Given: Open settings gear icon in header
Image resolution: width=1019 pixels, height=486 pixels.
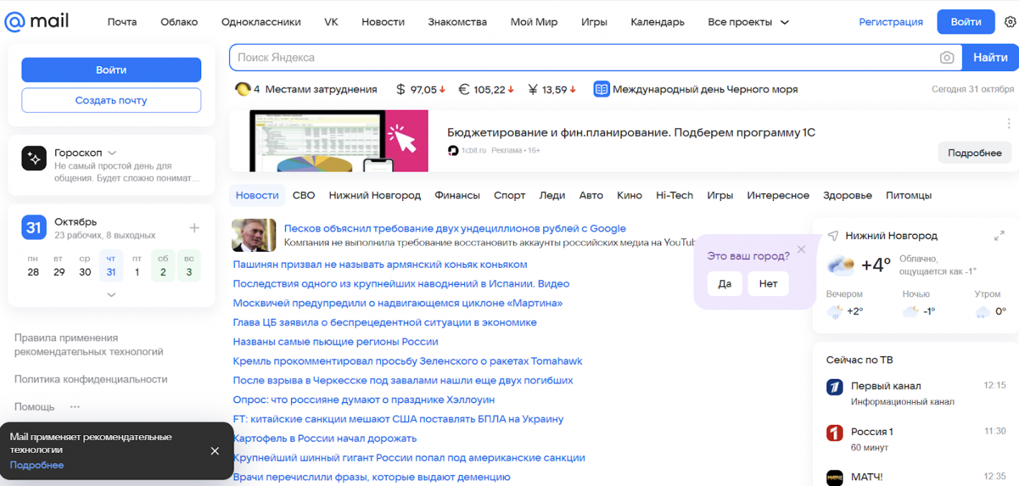Looking at the screenshot, I should 1010,22.
